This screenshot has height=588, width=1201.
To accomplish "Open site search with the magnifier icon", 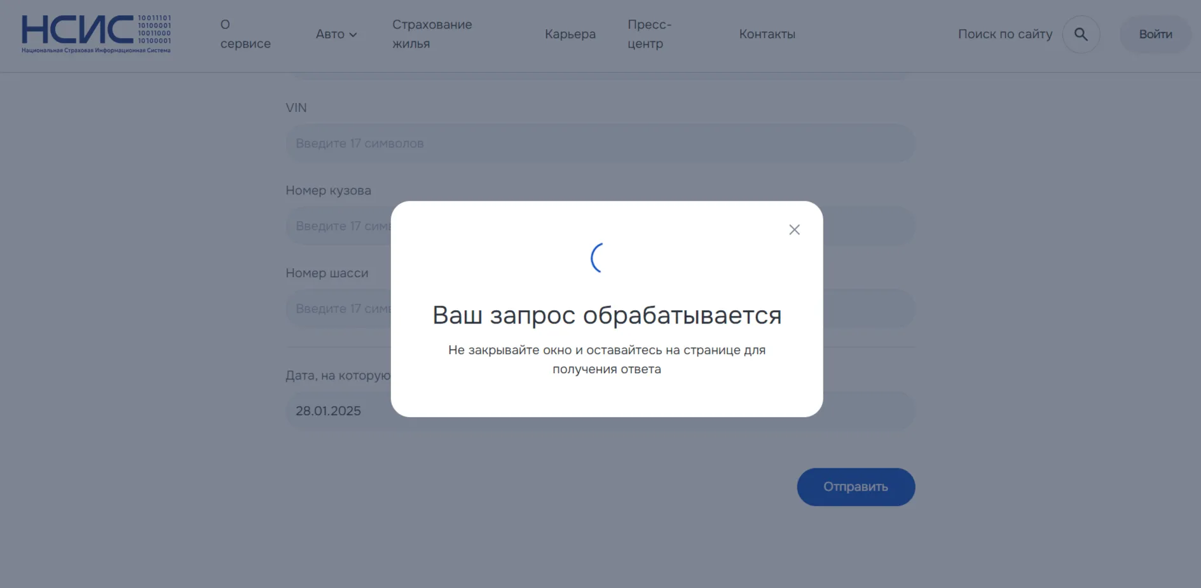I will pos(1080,34).
